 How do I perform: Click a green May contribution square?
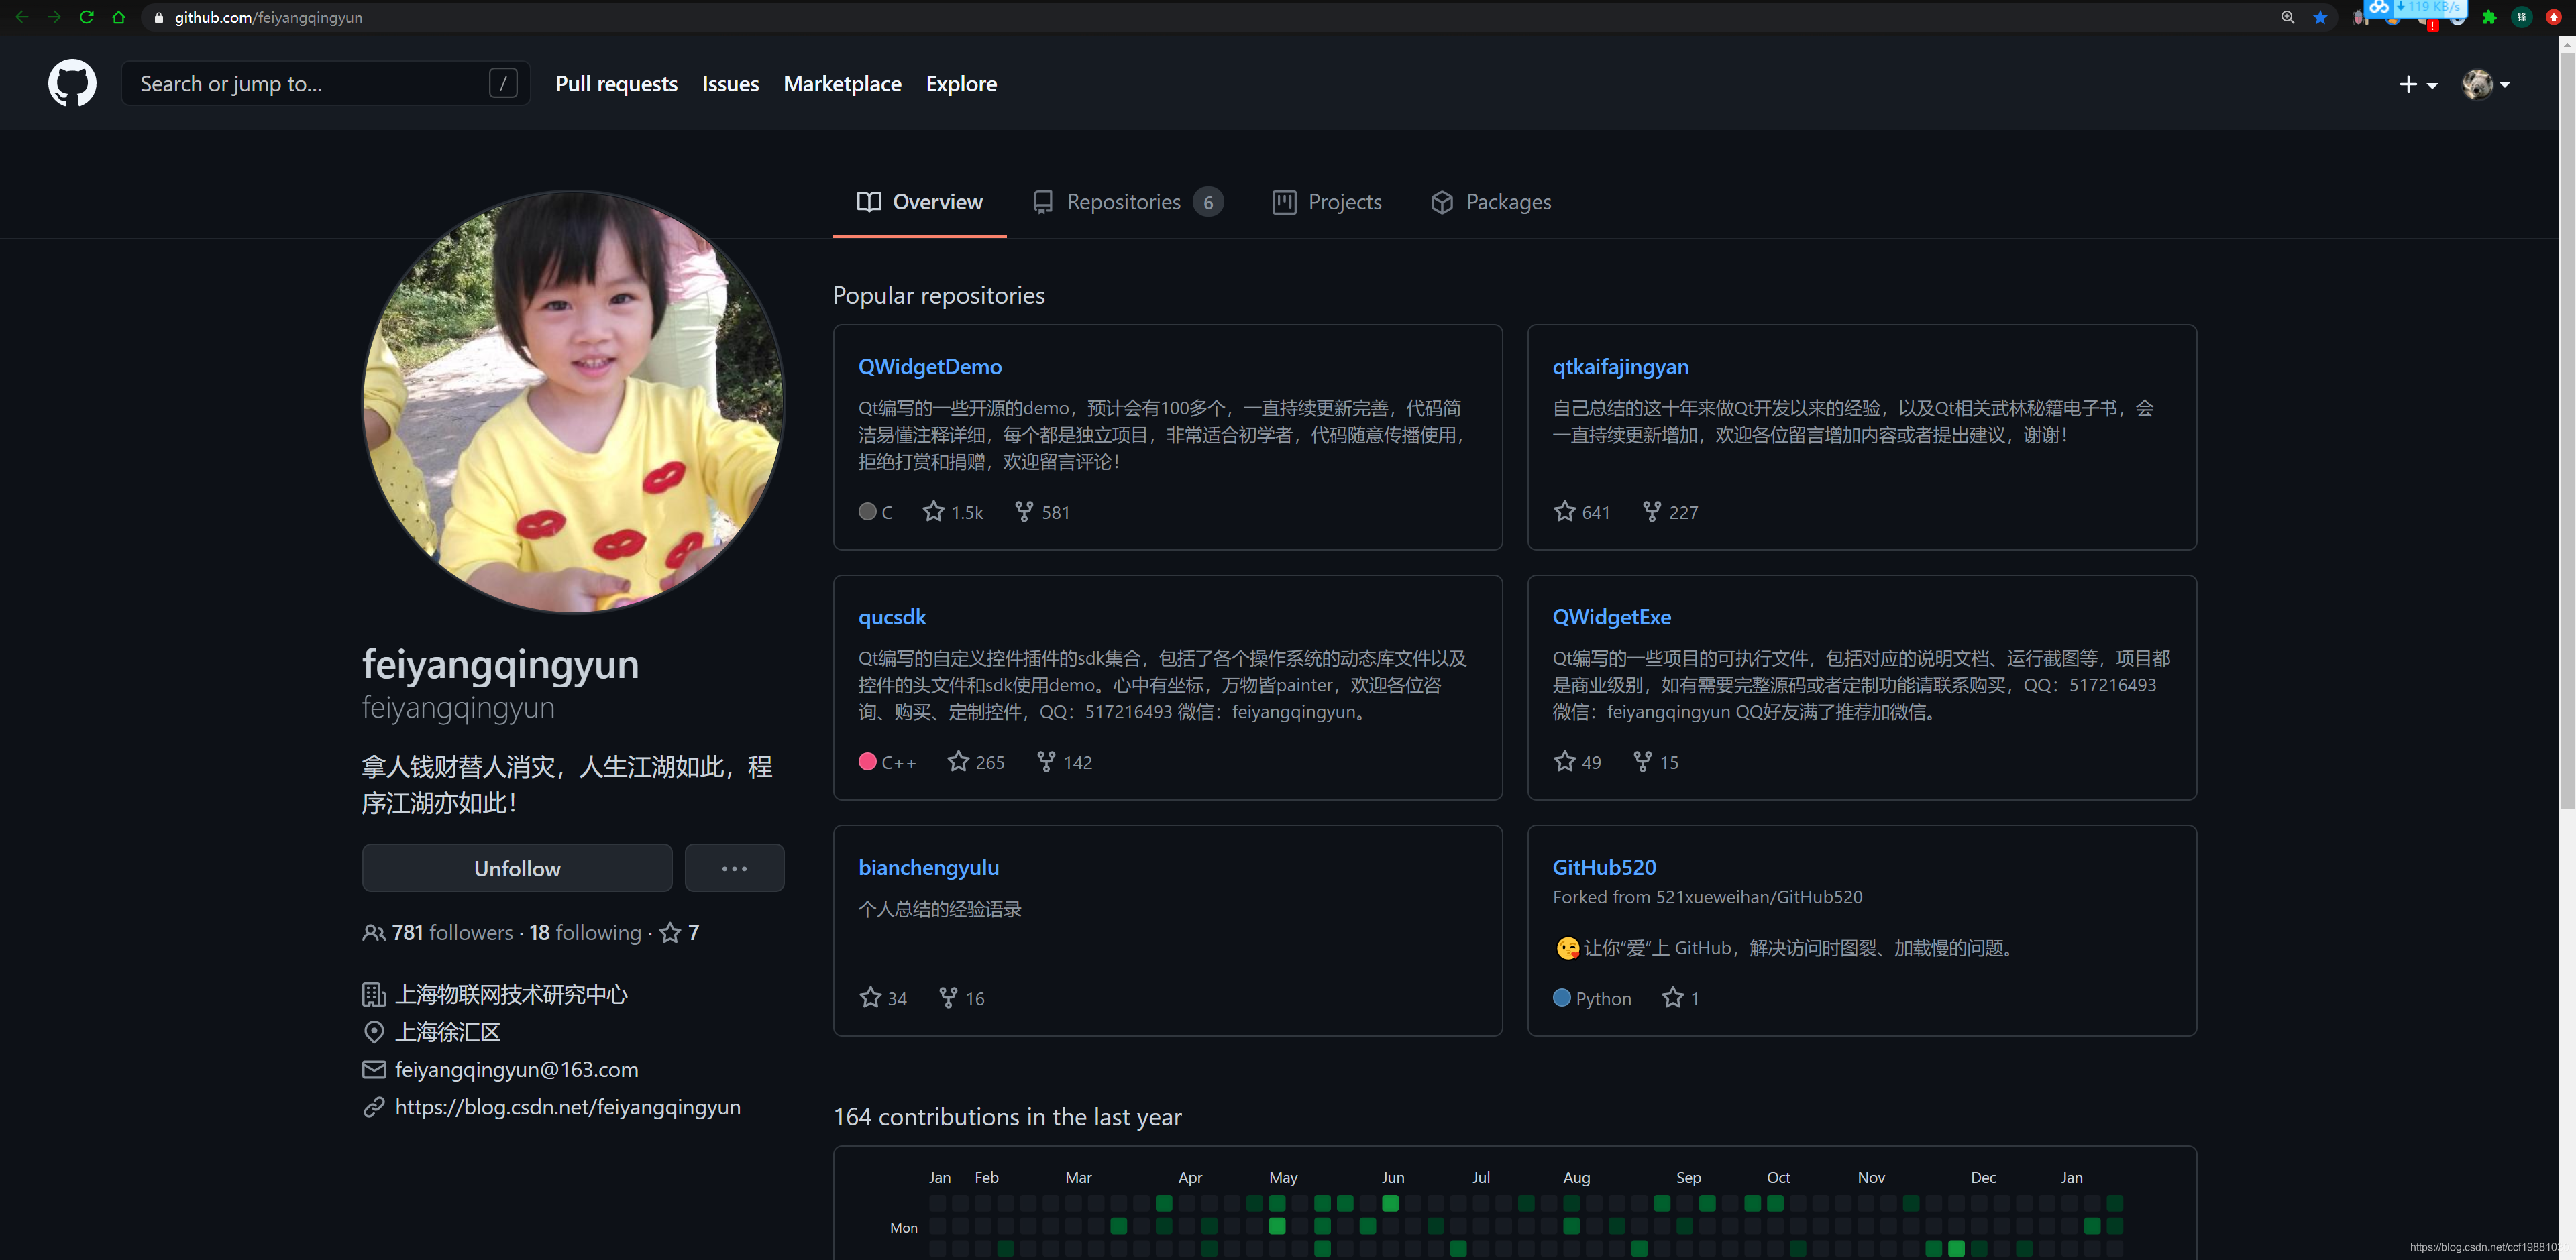point(1277,1225)
